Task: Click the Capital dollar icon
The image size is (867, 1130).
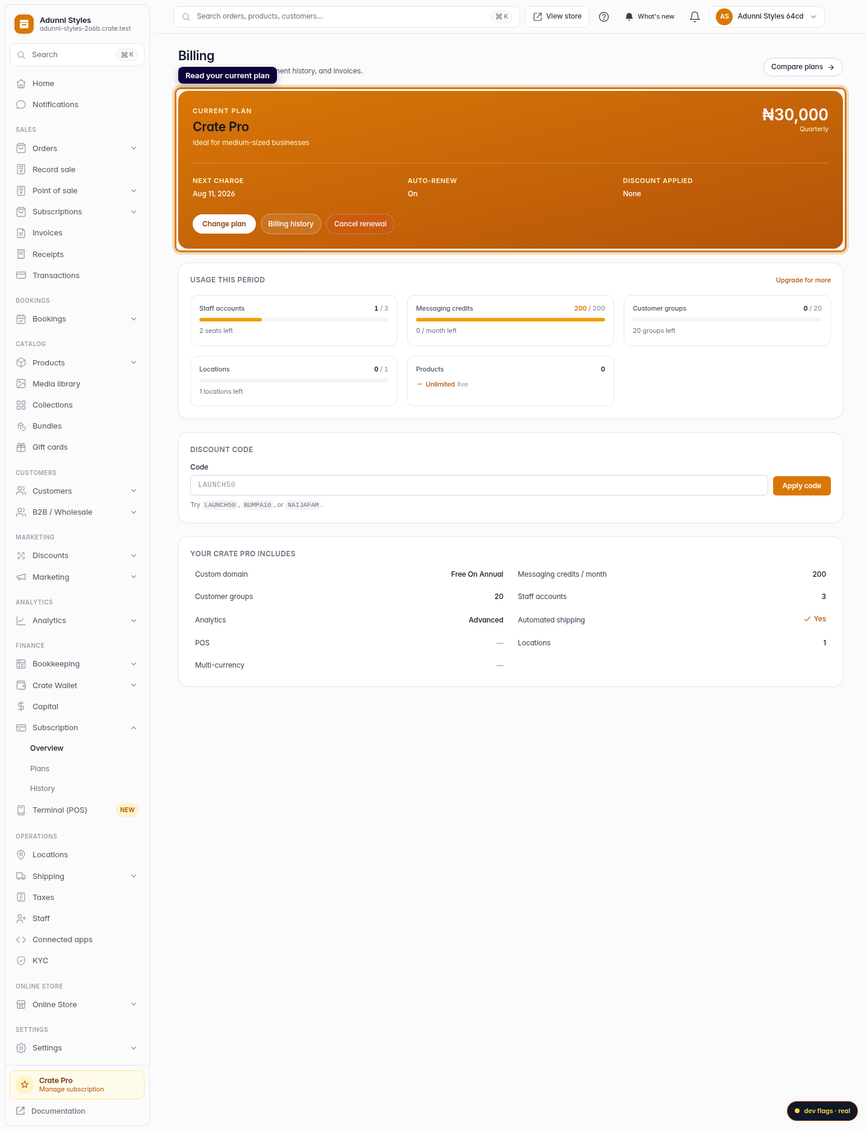Action: pos(21,707)
